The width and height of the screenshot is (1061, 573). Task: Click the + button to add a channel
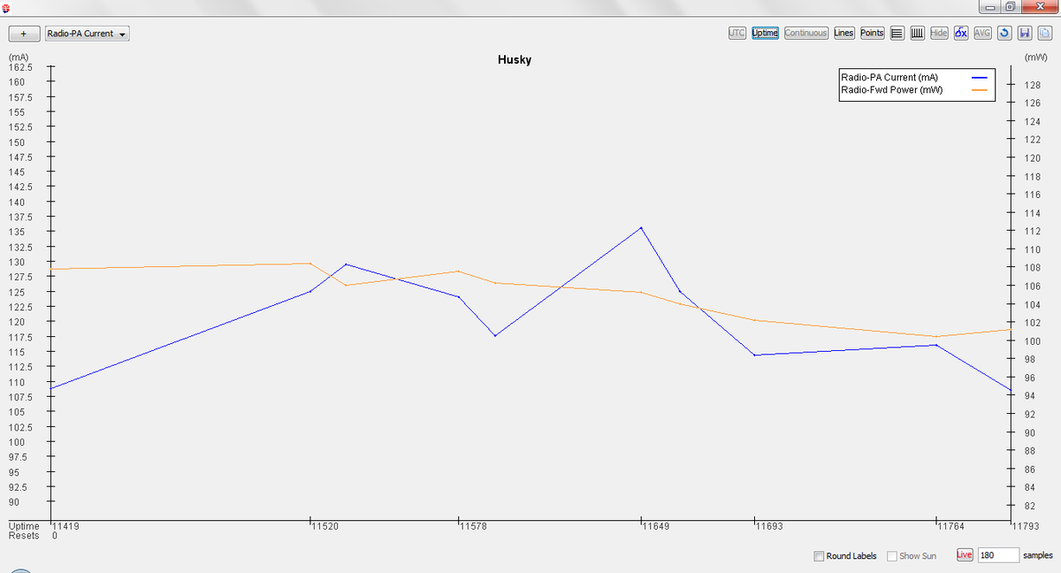click(24, 33)
